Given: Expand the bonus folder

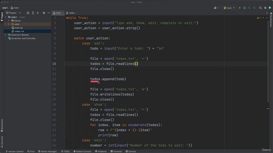Looking at the screenshot, I should point(9,21).
